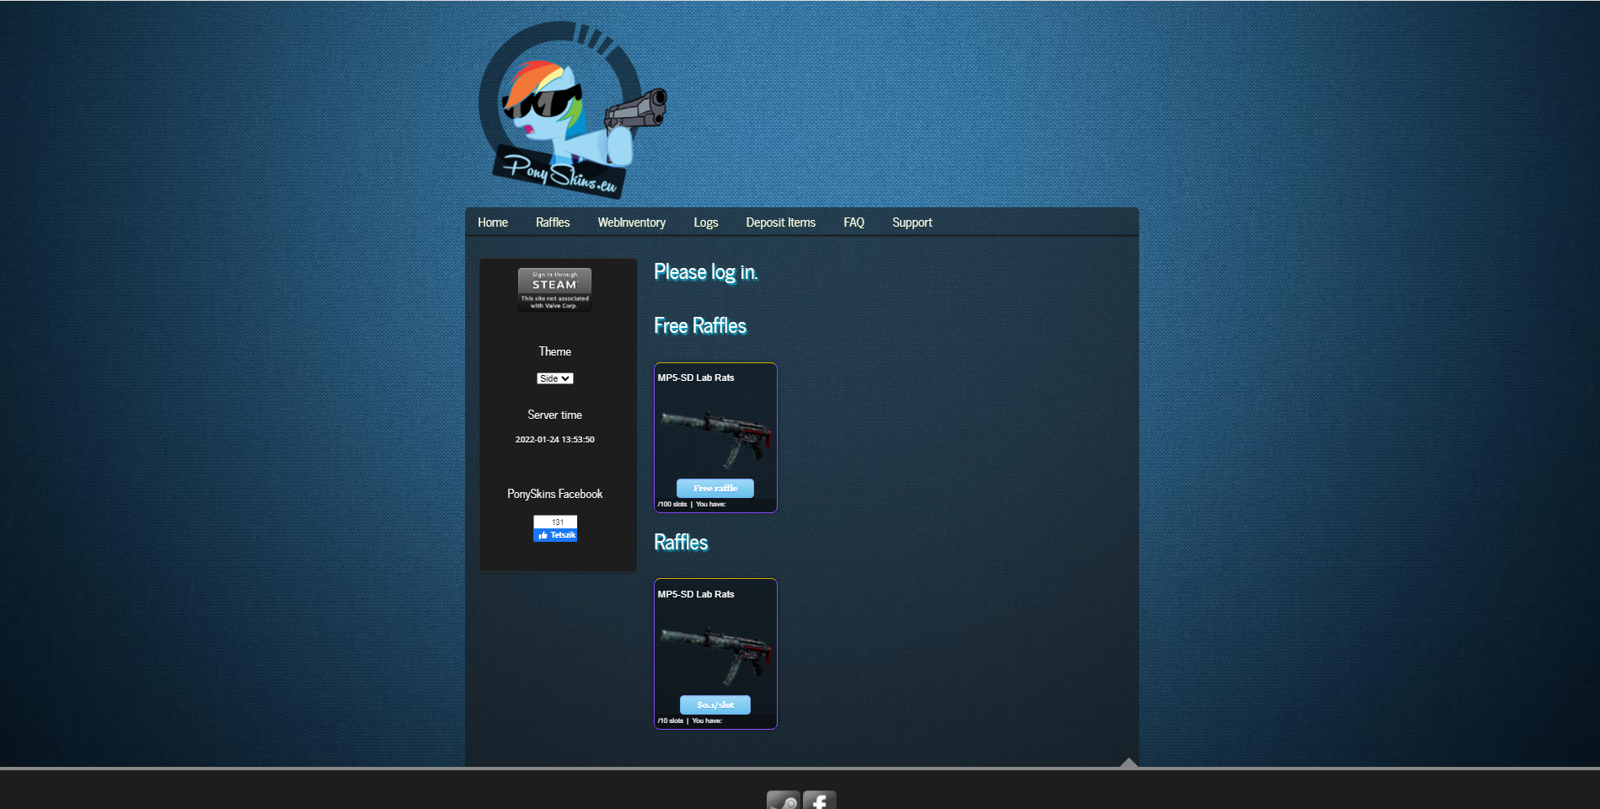This screenshot has width=1600, height=809.
Task: Click the scroll-to-top arrow at page bottom
Action: 1127,763
